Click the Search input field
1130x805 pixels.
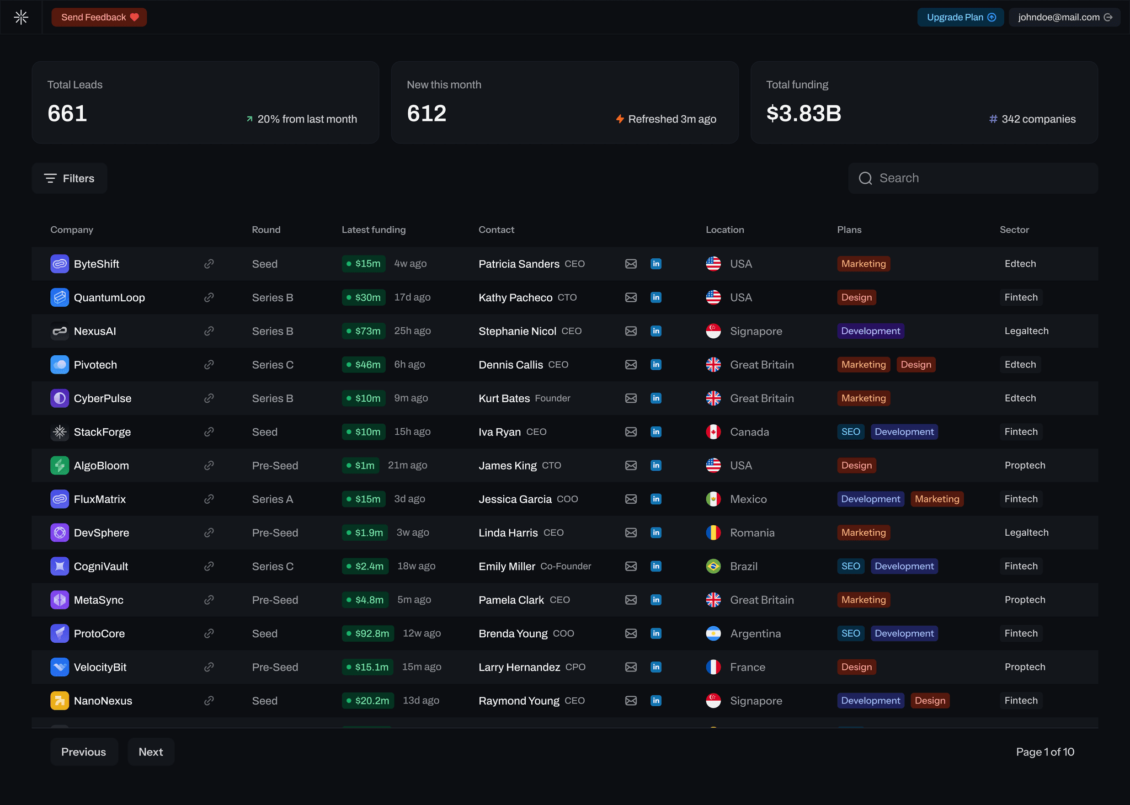click(x=973, y=178)
